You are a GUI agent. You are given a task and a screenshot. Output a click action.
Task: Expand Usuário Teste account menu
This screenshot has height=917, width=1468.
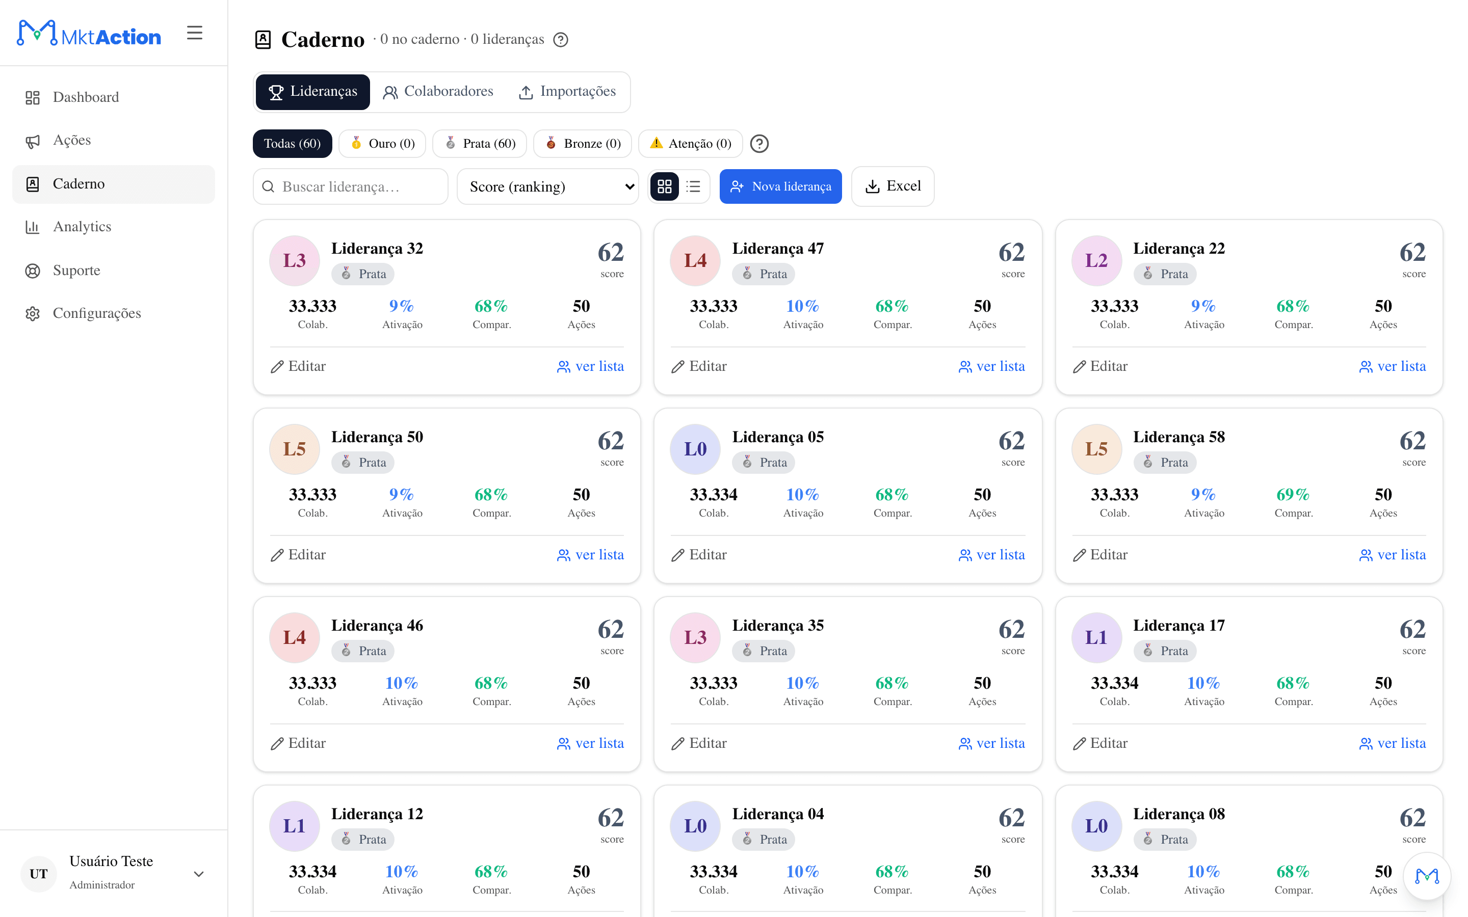[x=198, y=874]
